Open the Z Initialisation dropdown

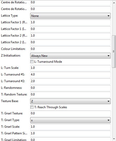(70, 56)
